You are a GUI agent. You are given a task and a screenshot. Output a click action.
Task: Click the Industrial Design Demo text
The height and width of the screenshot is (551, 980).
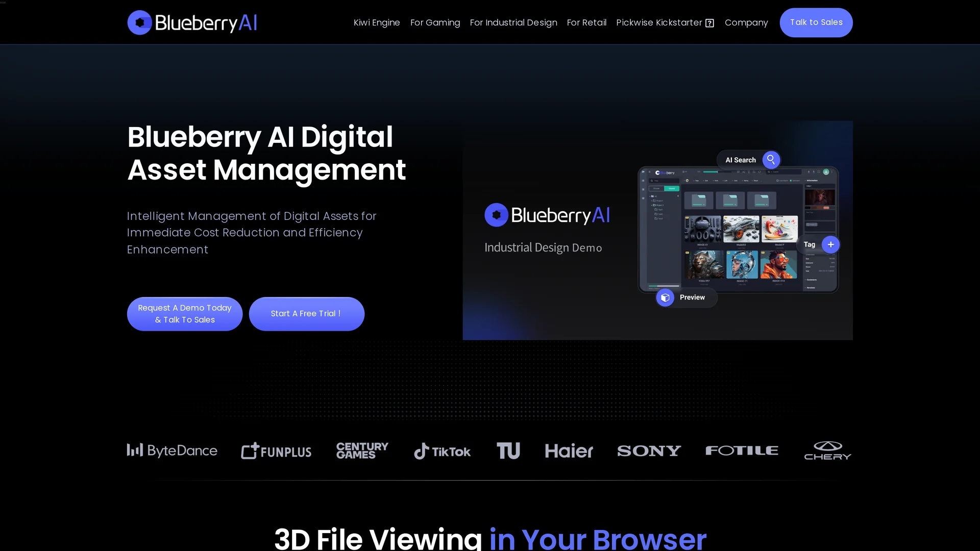pos(543,248)
